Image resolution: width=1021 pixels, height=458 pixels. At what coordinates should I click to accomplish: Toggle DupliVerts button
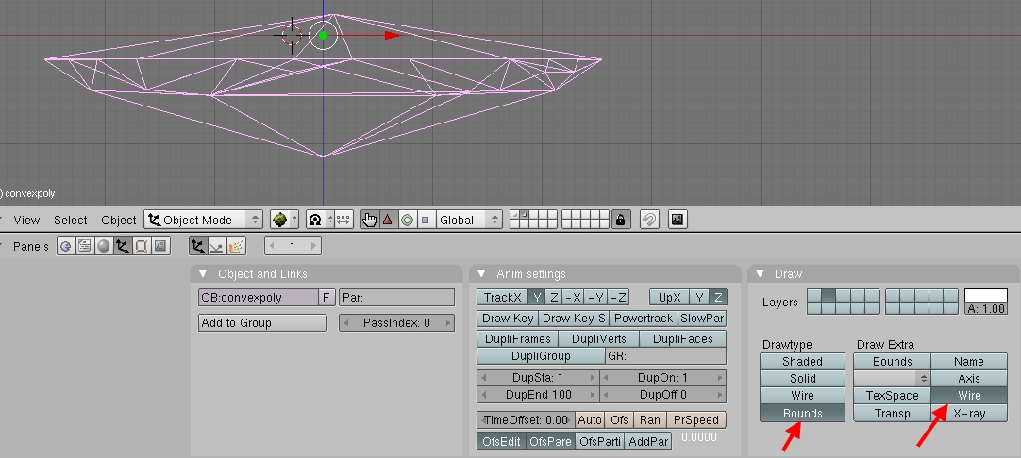598,339
